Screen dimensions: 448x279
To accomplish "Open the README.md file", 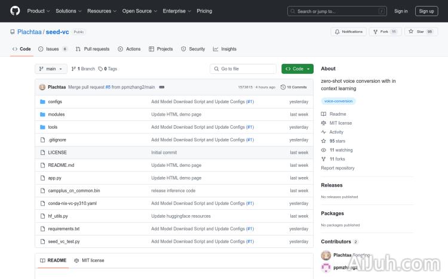I will click(61, 165).
